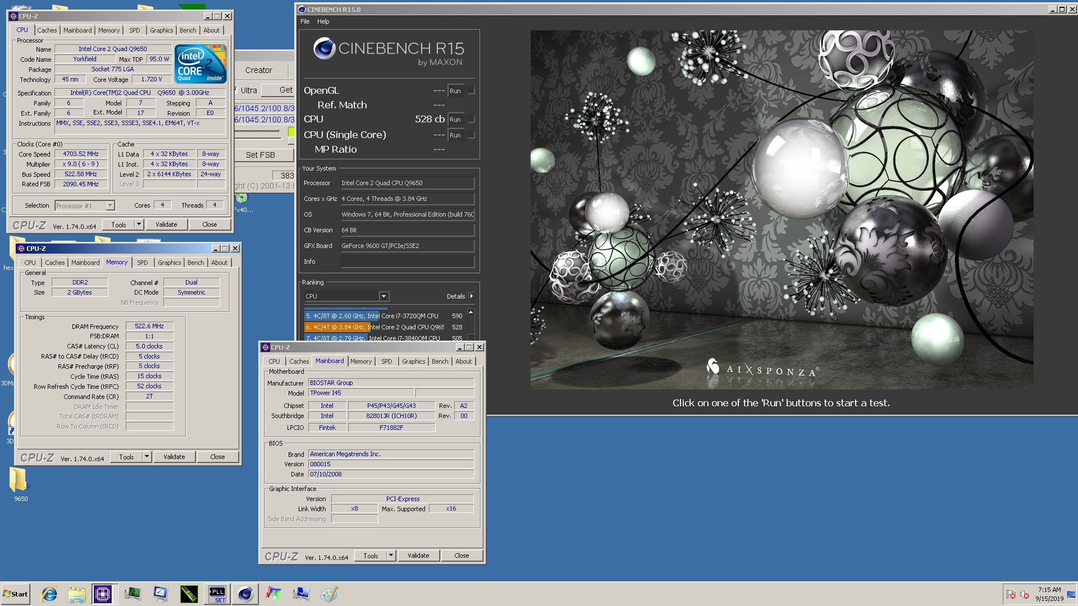Open Windows Explorer folder icon in taskbar
This screenshot has width=1078, height=606.
(77, 594)
